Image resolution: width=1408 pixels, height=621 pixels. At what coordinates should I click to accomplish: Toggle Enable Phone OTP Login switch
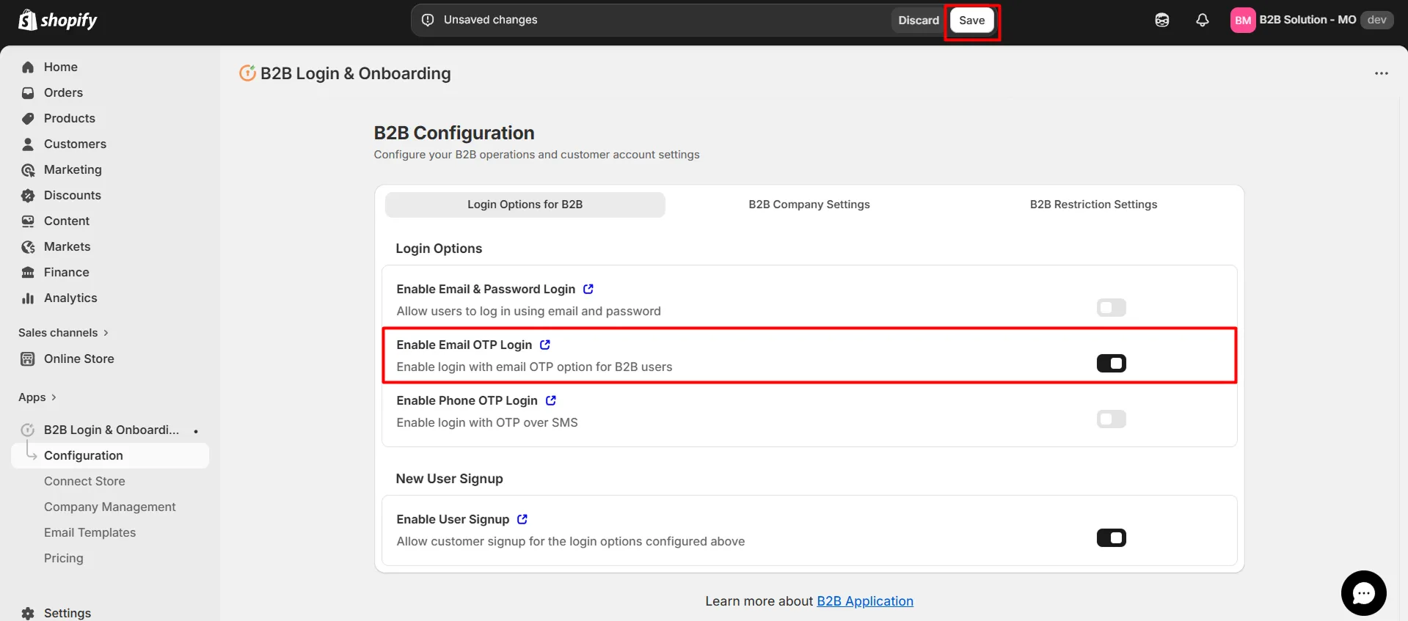tap(1111, 419)
